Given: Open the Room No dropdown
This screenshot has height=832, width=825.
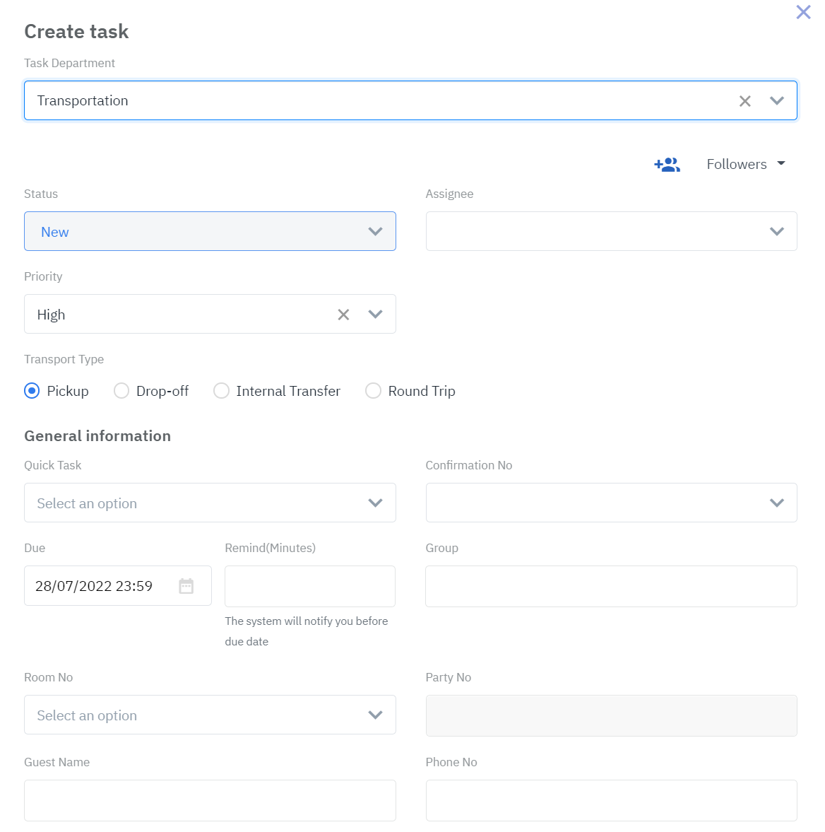Looking at the screenshot, I should point(210,715).
